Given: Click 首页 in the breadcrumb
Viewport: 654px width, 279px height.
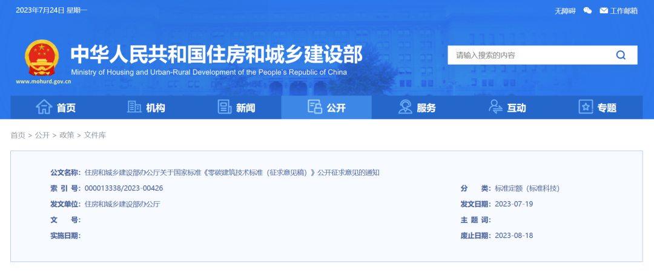Looking at the screenshot, I should [x=18, y=135].
